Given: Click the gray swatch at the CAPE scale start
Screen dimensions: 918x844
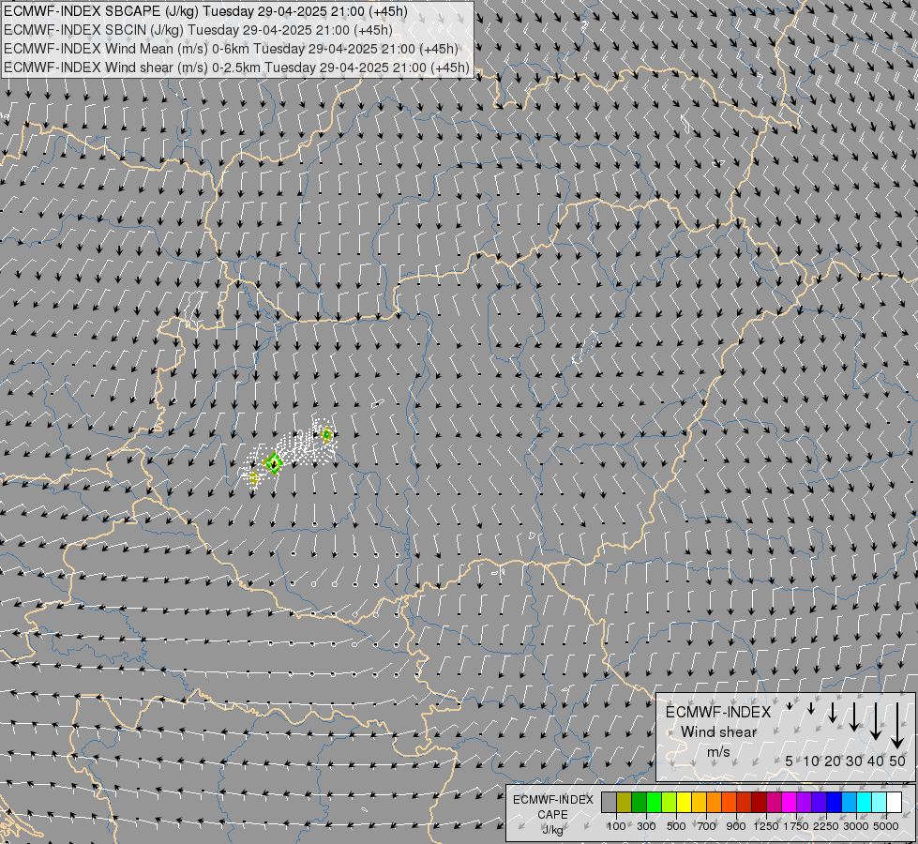Looking at the screenshot, I should (x=609, y=802).
